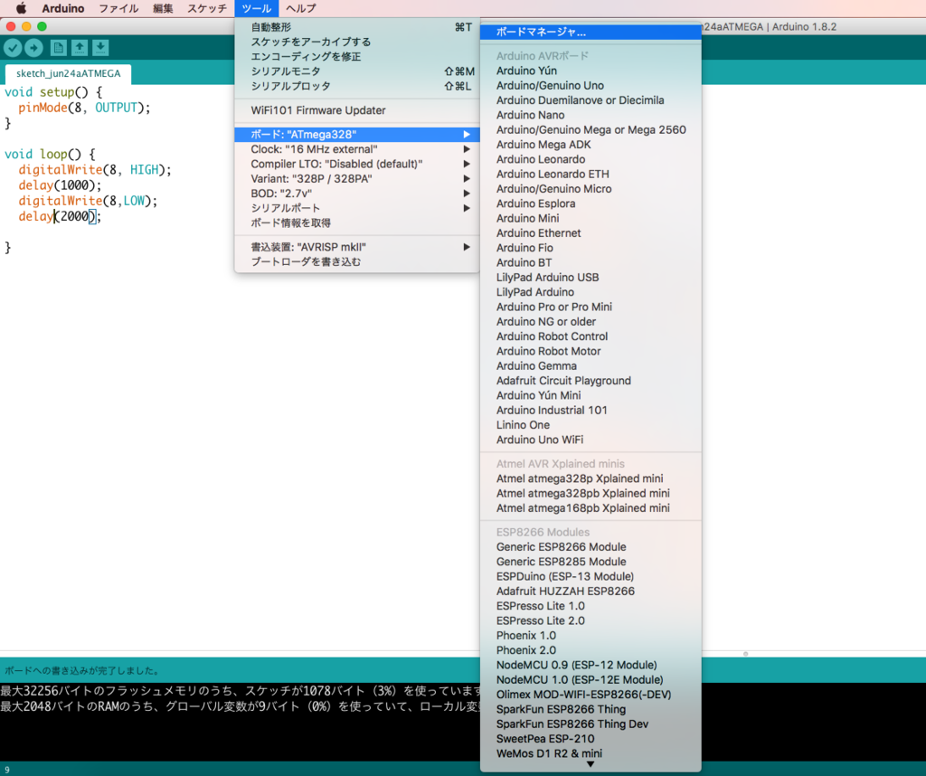Click the Verify (checkmark) toolbar icon
The height and width of the screenshot is (776, 926).
pos(13,48)
